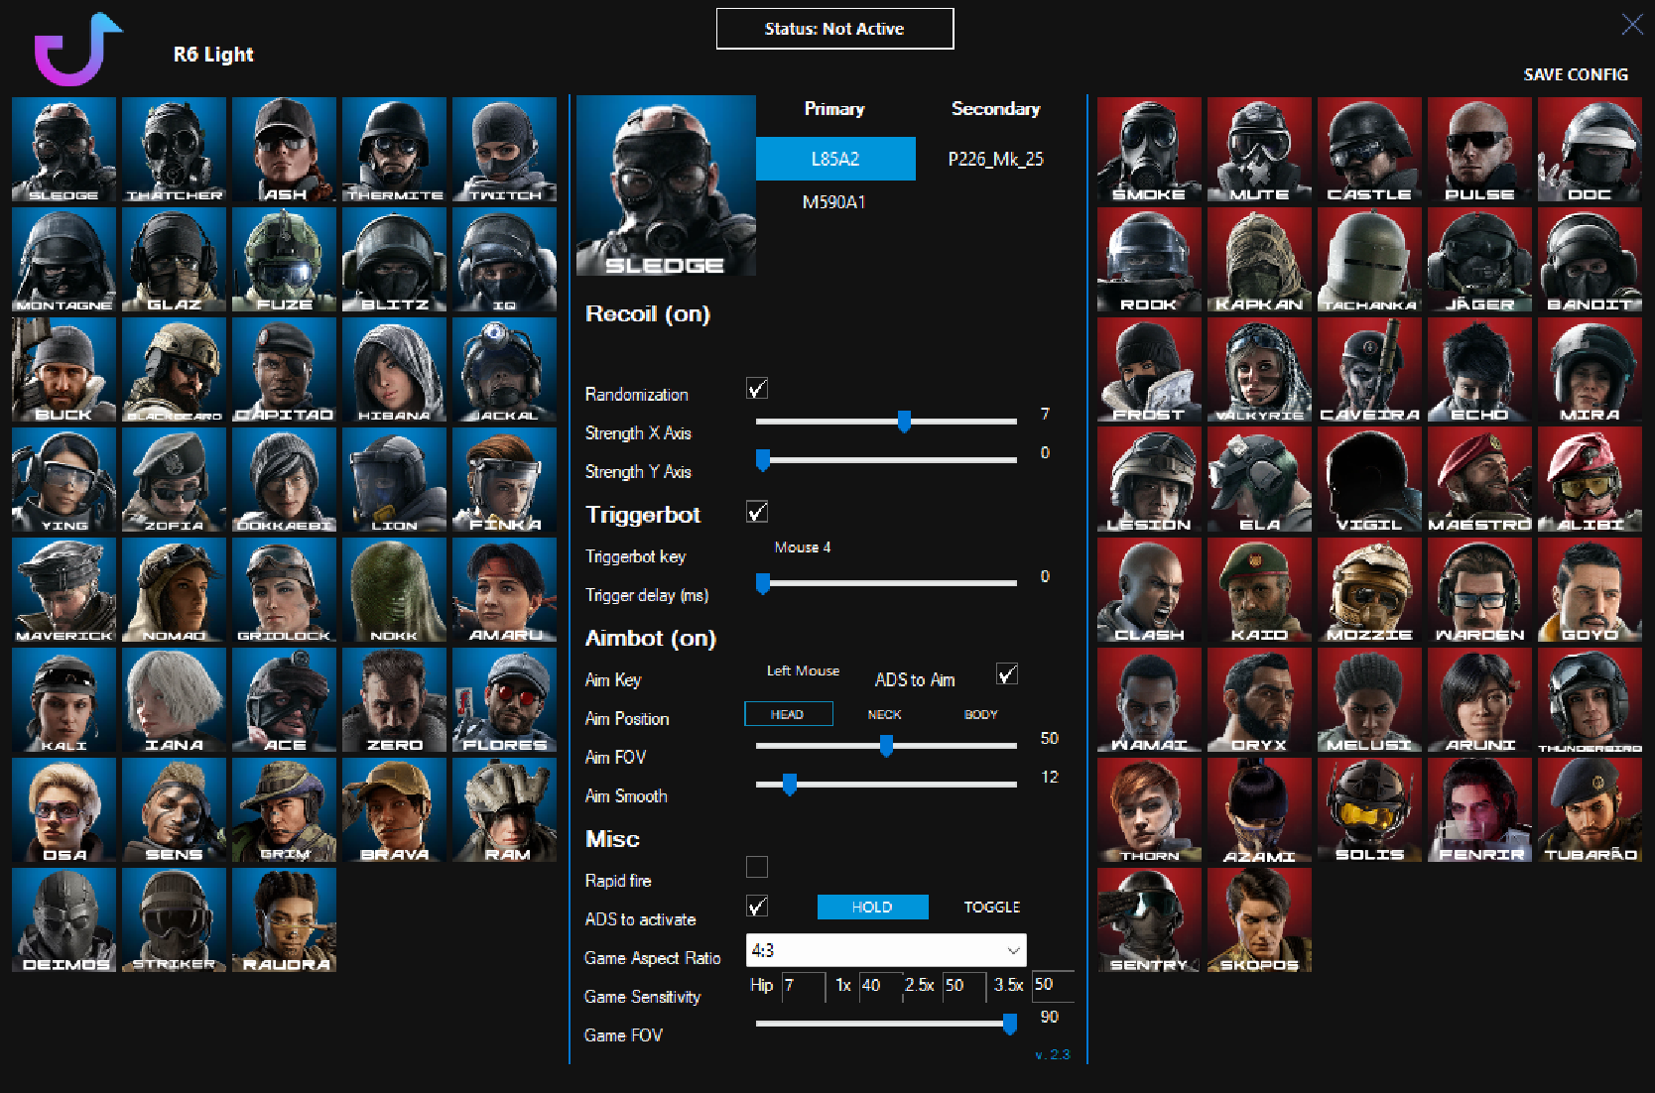Switch activation mode to TOGGLE

[x=991, y=907]
